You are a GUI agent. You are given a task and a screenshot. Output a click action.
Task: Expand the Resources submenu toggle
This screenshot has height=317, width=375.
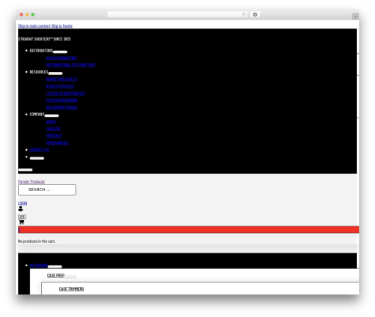[55, 73]
